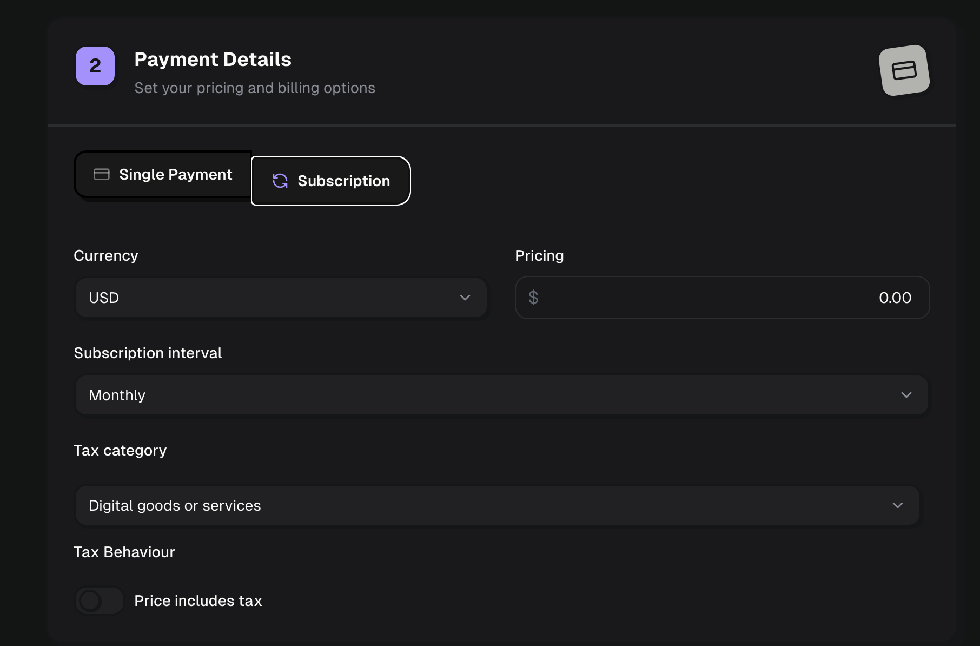
Task: Click the USD currency value
Action: pyautogui.click(x=103, y=297)
